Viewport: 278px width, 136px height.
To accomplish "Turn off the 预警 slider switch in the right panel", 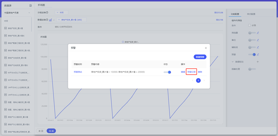I will click(252, 55).
